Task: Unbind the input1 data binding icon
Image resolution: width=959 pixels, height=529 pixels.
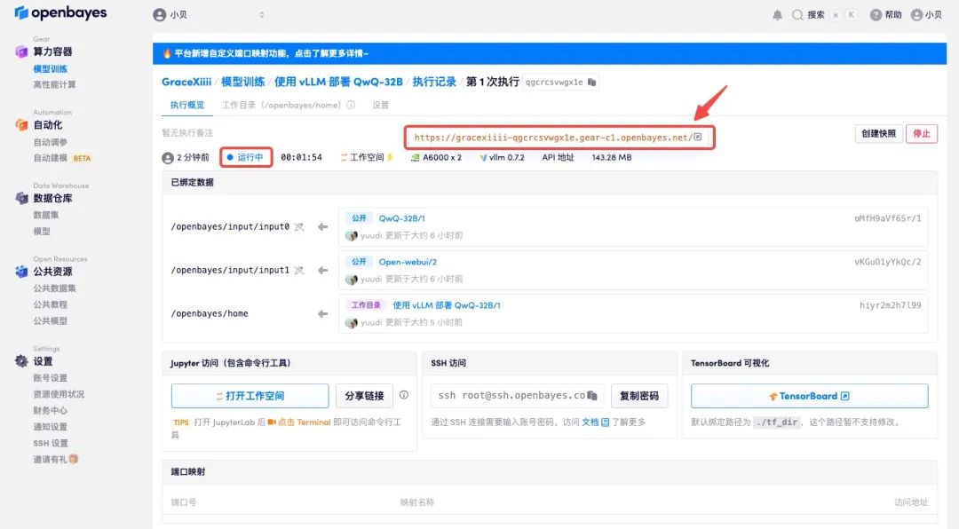Action: click(299, 271)
